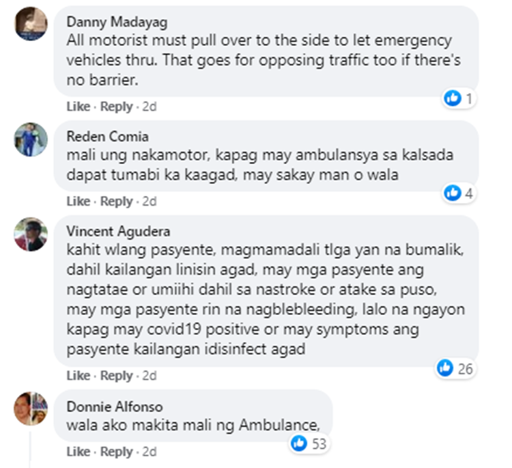The width and height of the screenshot is (512, 468).
Task: Like Reden Comia's comment
Action: pyautogui.click(x=79, y=202)
